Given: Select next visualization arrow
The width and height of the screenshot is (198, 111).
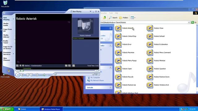Looking at the screenshot, I should coord(23,66).
